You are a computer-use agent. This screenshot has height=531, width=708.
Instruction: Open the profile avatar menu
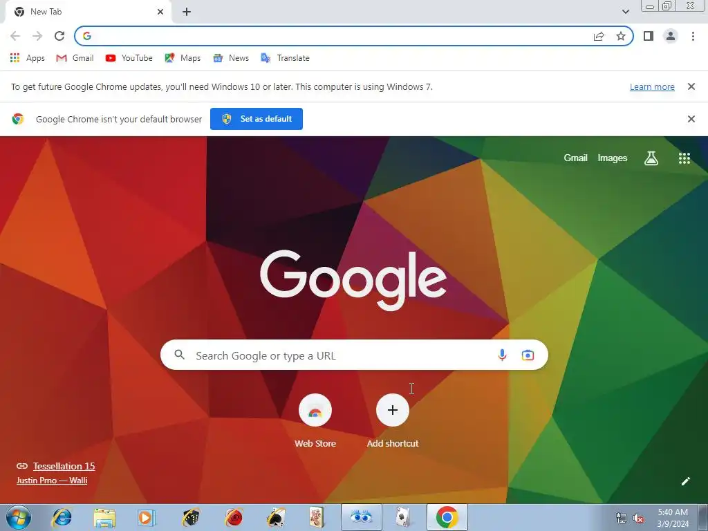click(671, 36)
